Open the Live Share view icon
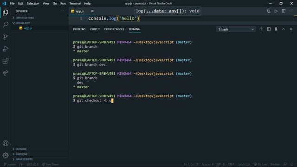Screen dimensions: 297x167 click(x=6, y=73)
